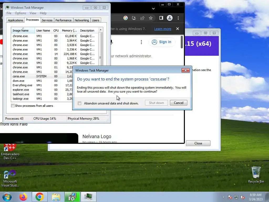Screen dimensions: 269x202
Task: Click the Shut down button
Action: (156, 103)
